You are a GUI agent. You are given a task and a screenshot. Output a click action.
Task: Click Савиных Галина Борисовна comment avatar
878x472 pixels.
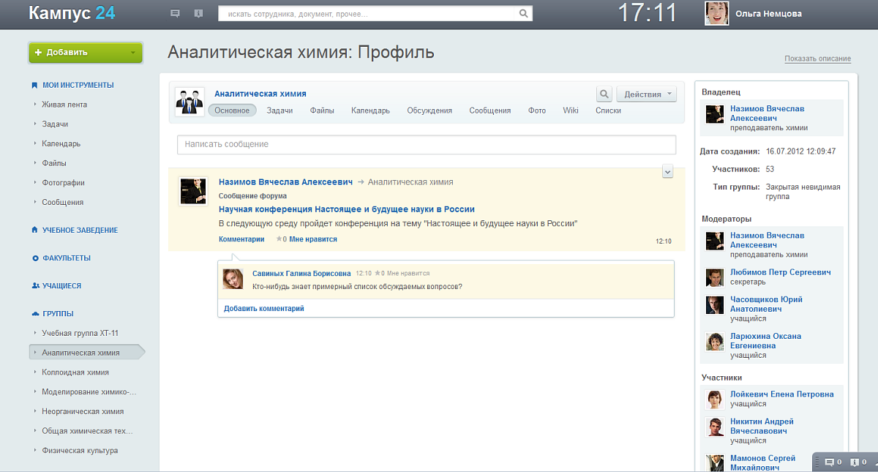[233, 279]
